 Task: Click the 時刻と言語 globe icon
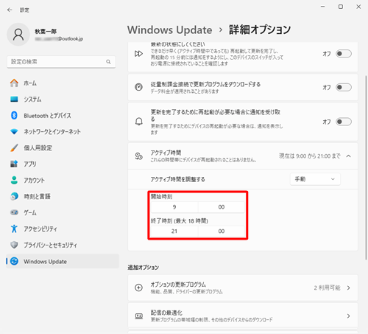(14, 196)
